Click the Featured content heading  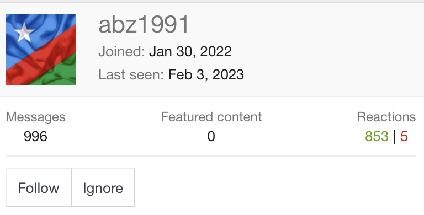pos(211,117)
